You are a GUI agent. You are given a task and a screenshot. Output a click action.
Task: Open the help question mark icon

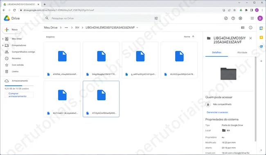(233, 18)
